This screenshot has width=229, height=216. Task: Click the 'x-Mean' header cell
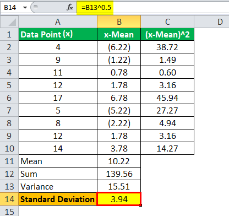click(x=119, y=34)
